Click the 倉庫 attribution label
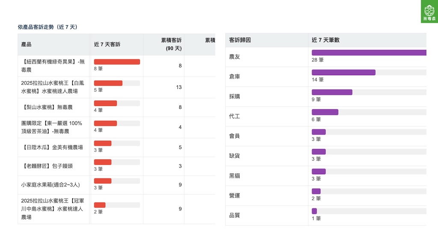 pyautogui.click(x=234, y=76)
